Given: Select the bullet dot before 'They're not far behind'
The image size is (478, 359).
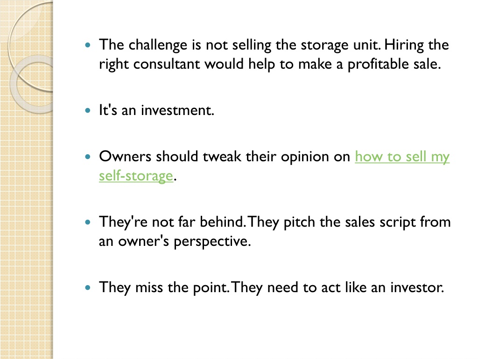Looking at the screenshot, I should pos(88,222).
